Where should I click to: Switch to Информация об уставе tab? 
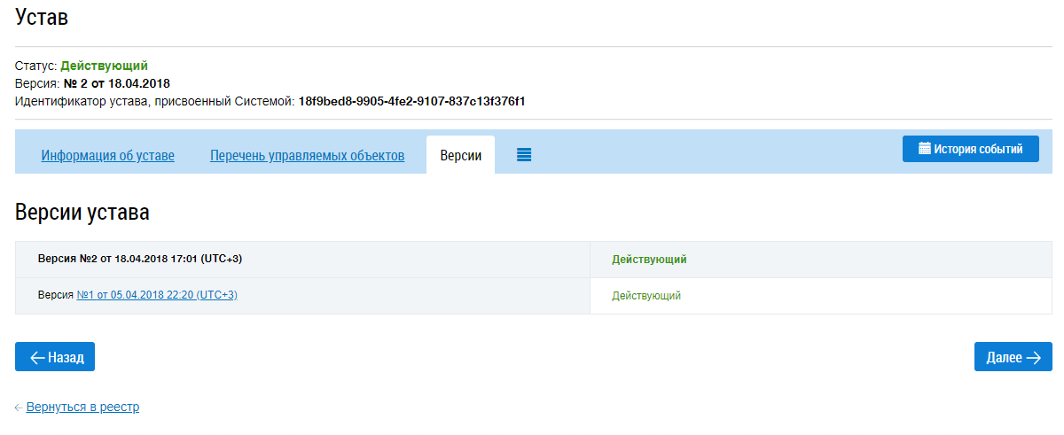(107, 156)
